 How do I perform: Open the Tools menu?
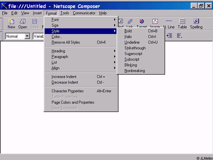click(65, 13)
